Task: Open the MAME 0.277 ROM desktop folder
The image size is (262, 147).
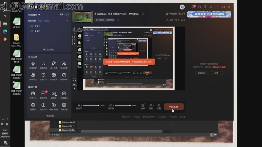Action: click(x=16, y=40)
